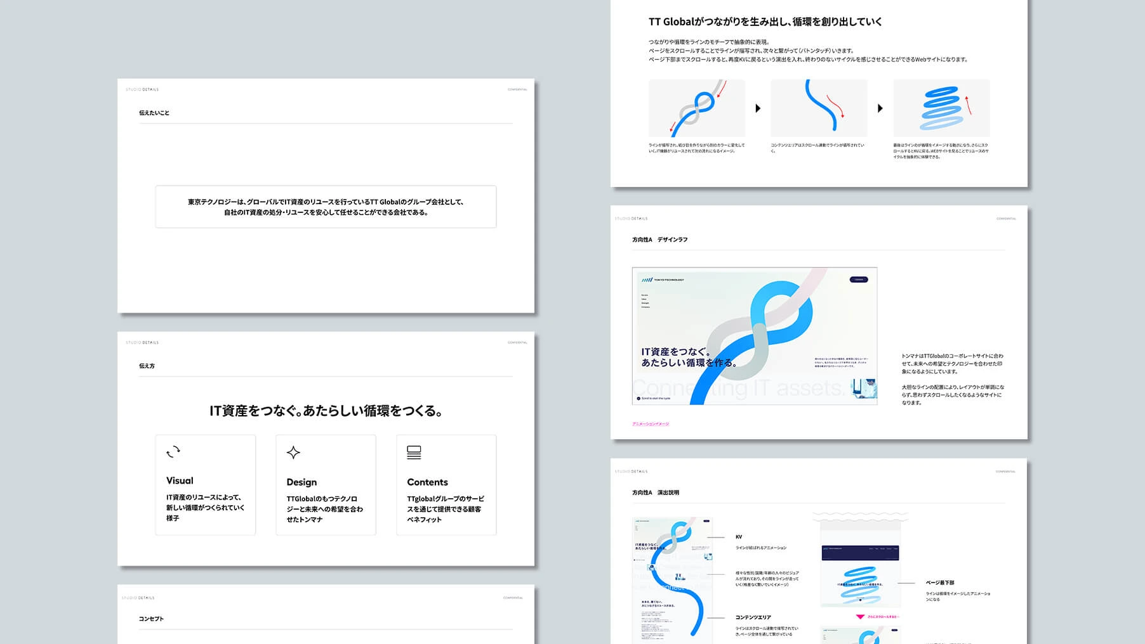Click the side navigation list in the design rough
This screenshot has width=1145, height=644.
pyautogui.click(x=645, y=301)
